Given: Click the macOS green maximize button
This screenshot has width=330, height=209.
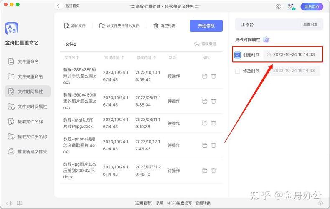Looking at the screenshot, I should (x=18, y=5).
